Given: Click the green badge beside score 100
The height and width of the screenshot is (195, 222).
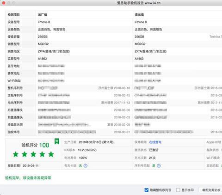Looking at the screenshot, I should coord(57,141).
